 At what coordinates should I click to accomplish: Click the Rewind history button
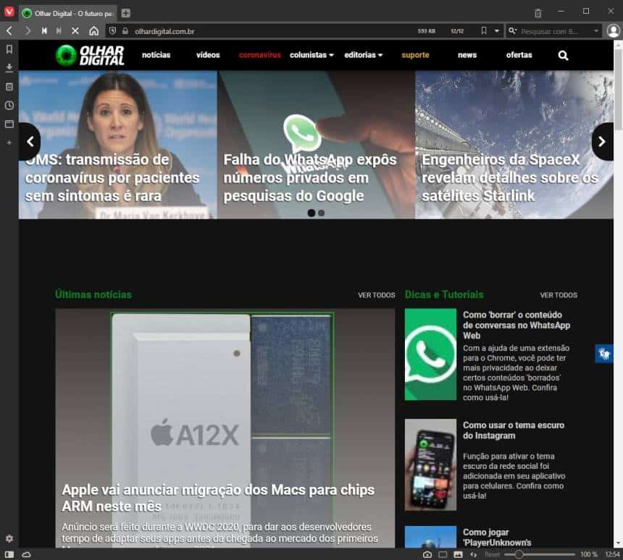(x=44, y=30)
